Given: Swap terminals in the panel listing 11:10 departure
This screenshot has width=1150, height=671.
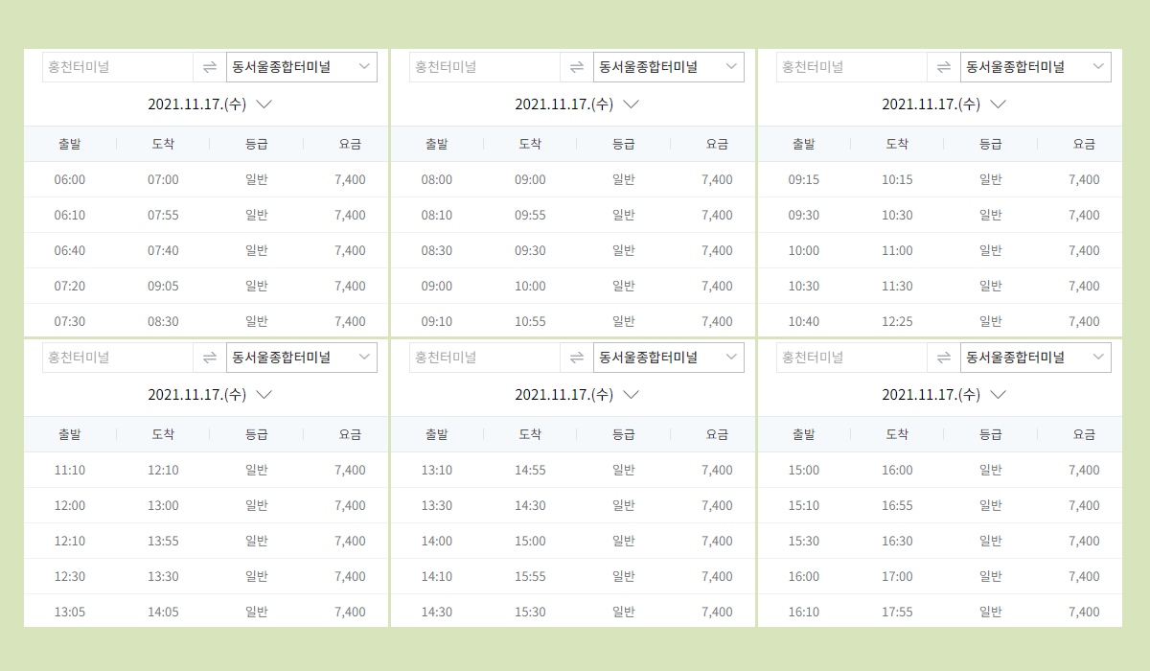Looking at the screenshot, I should pos(210,358).
